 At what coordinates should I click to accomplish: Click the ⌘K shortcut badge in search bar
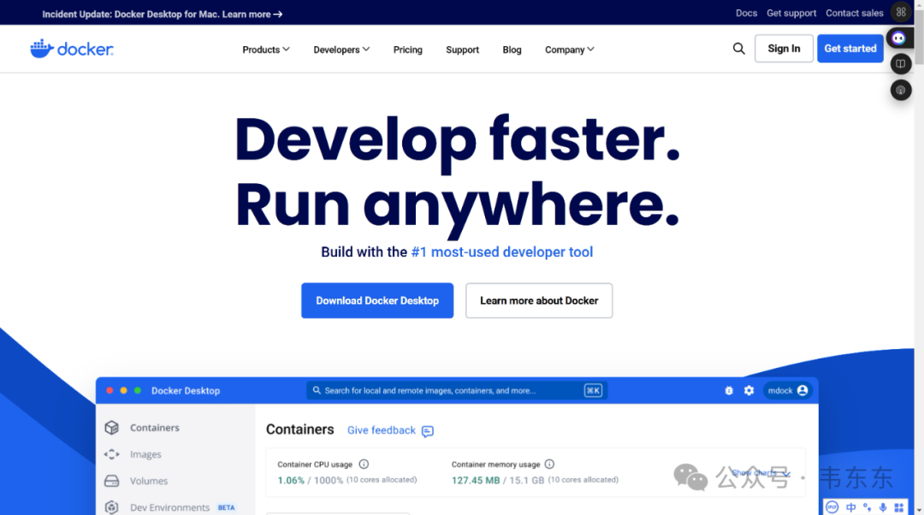pyautogui.click(x=593, y=391)
